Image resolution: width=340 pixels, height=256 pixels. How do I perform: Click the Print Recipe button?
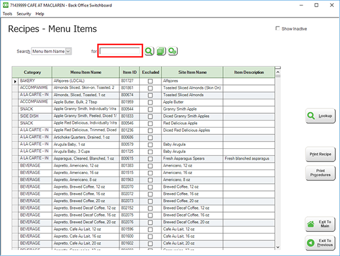coord(320,154)
